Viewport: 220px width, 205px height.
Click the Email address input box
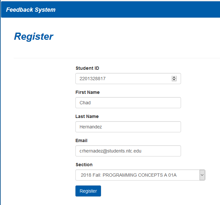pyautogui.click(x=128, y=151)
